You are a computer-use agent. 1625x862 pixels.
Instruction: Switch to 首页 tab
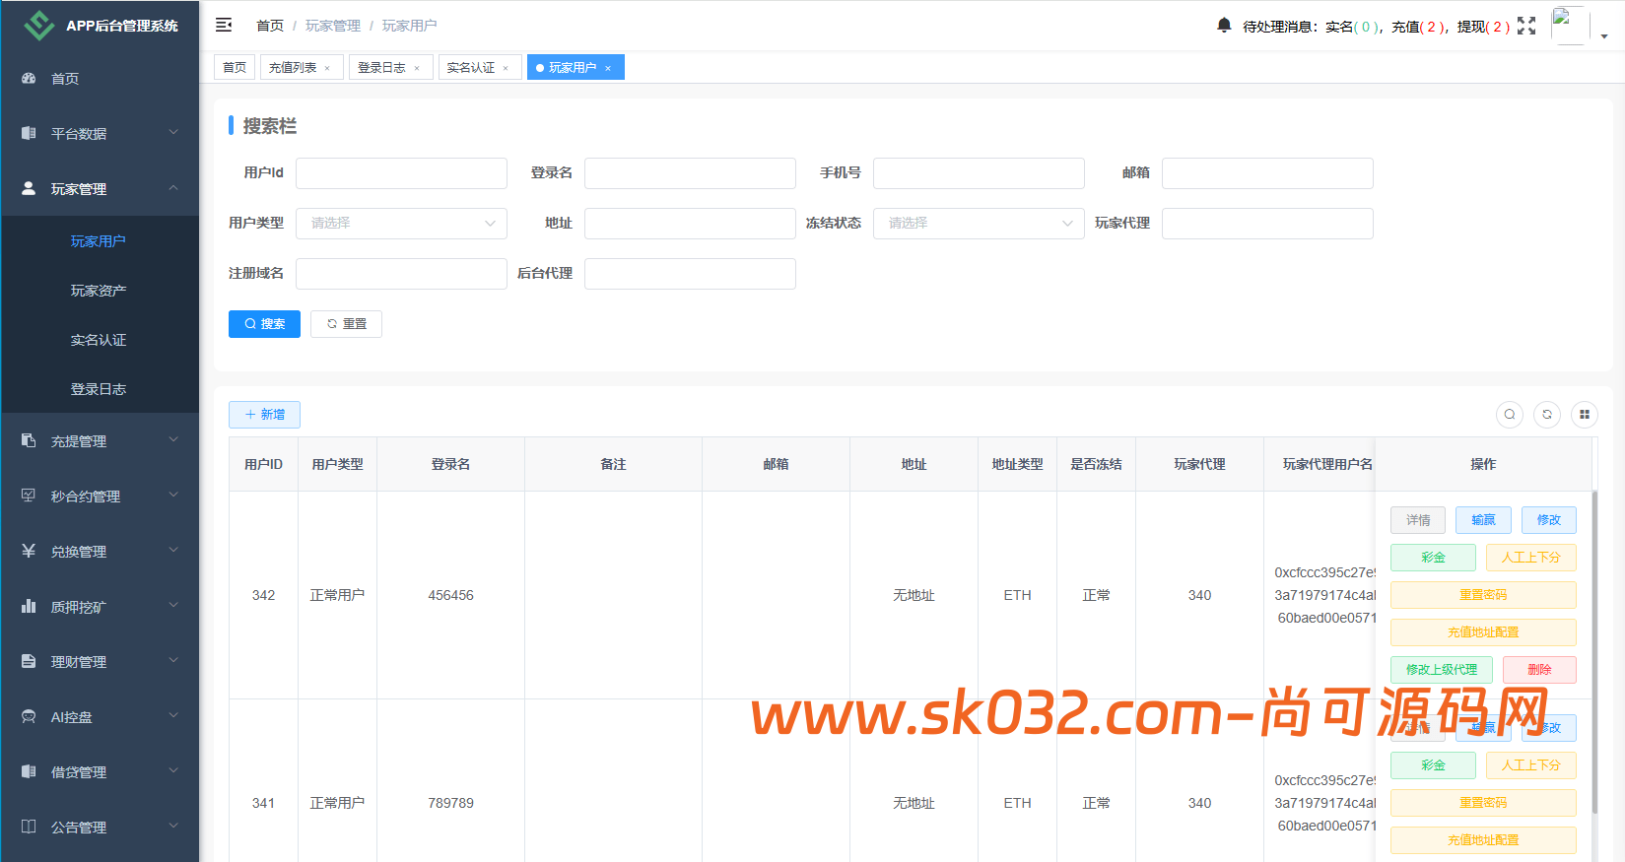(x=235, y=67)
